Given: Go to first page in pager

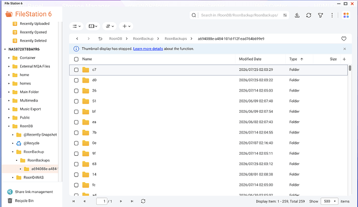Looking at the screenshot, I should point(74,201).
